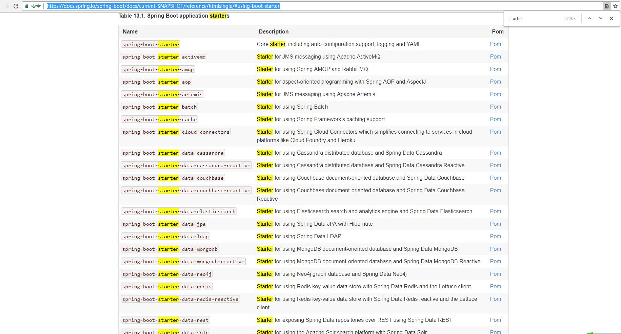This screenshot has width=621, height=334.
Task: Click the green secure padlock icon
Action: pyautogui.click(x=27, y=6)
